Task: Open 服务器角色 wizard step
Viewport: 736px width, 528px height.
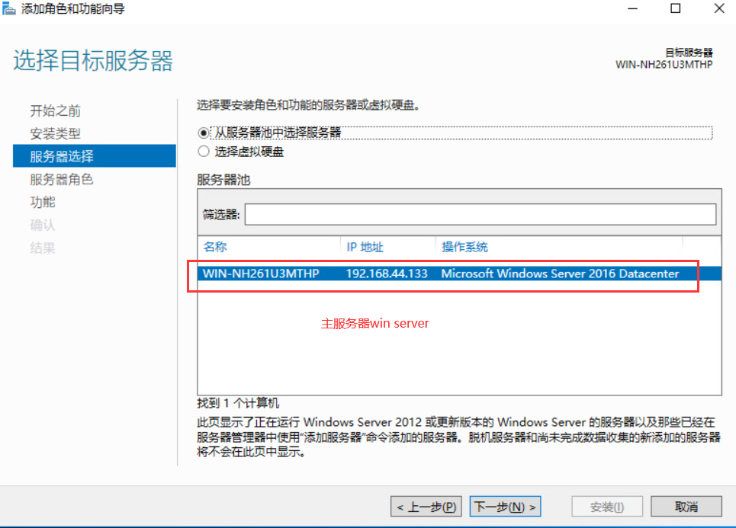Action: point(62,179)
